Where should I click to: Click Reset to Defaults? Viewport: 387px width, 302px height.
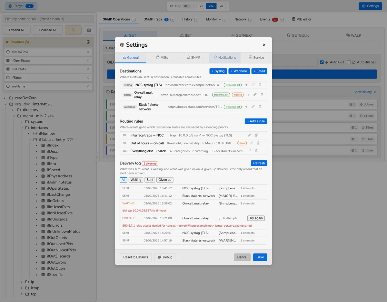136,257
